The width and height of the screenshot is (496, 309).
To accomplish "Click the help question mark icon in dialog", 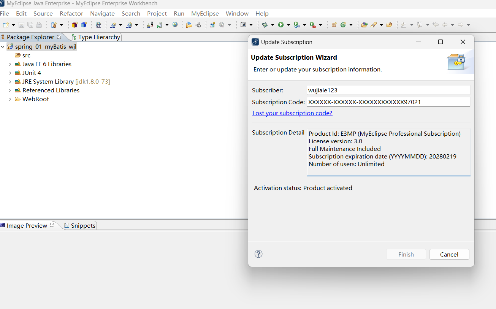I will click(x=258, y=254).
